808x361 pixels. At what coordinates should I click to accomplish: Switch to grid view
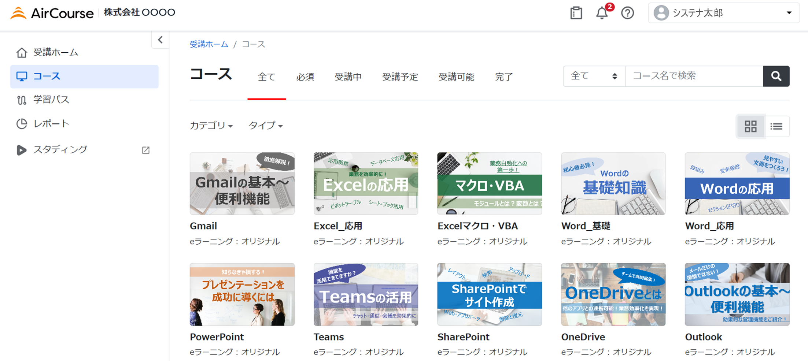(750, 126)
